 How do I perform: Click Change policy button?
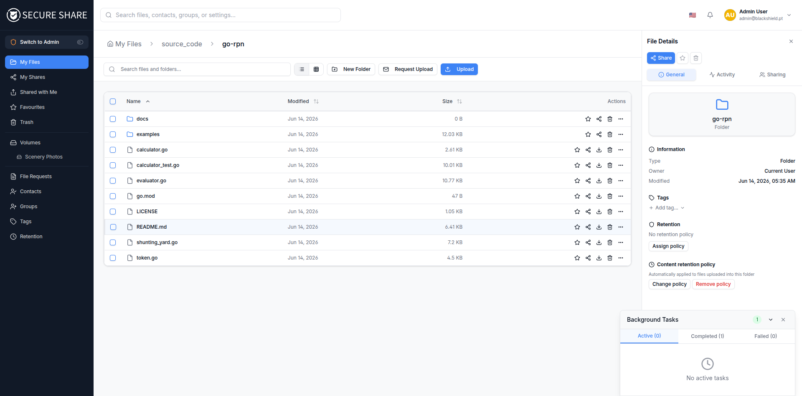point(669,284)
